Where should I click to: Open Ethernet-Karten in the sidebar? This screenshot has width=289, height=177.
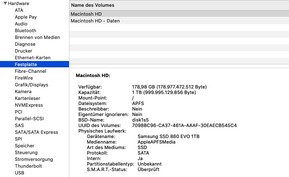(x=33, y=58)
